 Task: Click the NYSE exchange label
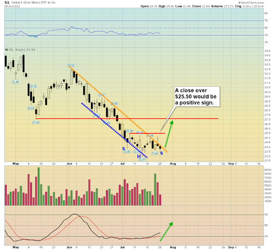51,3
